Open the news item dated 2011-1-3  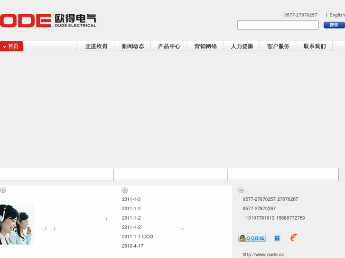(131, 199)
